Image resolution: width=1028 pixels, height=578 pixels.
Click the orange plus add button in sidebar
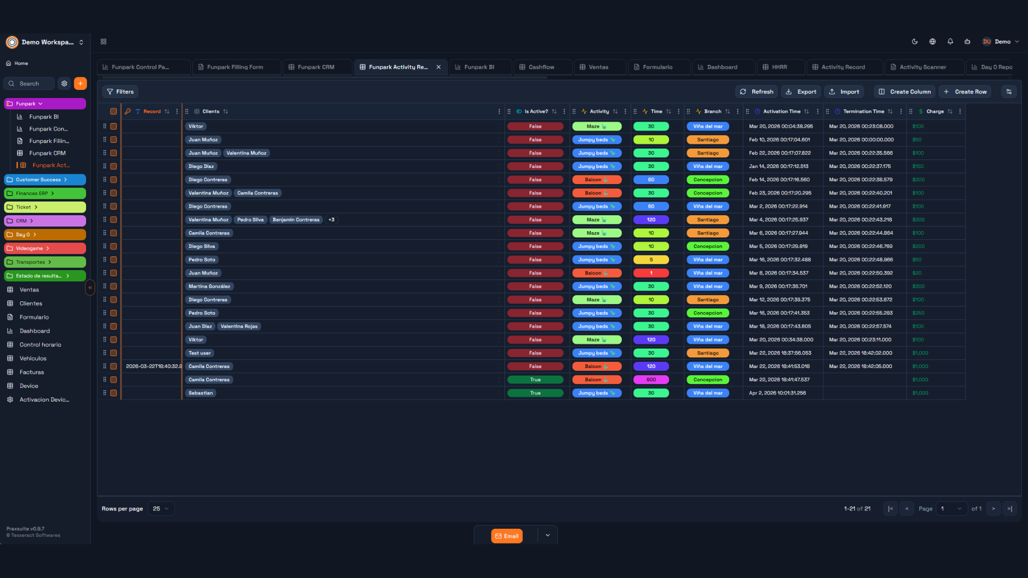[x=80, y=83]
